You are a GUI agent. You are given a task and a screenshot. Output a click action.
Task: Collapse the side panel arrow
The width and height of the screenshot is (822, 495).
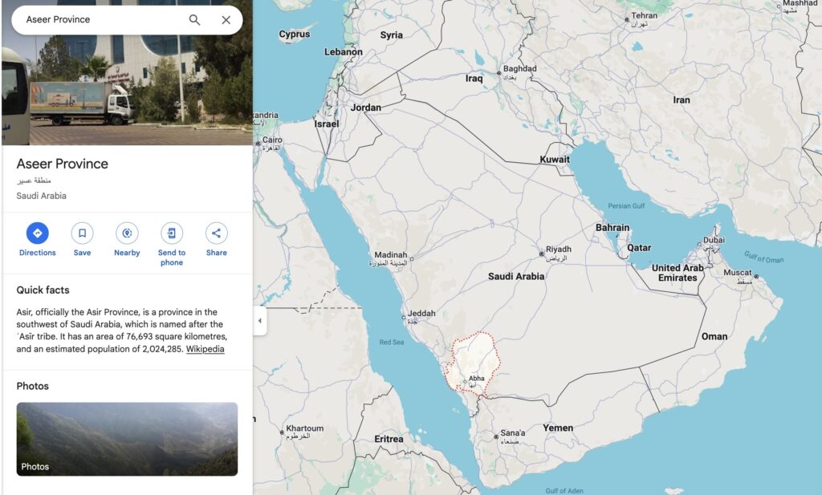[259, 321]
